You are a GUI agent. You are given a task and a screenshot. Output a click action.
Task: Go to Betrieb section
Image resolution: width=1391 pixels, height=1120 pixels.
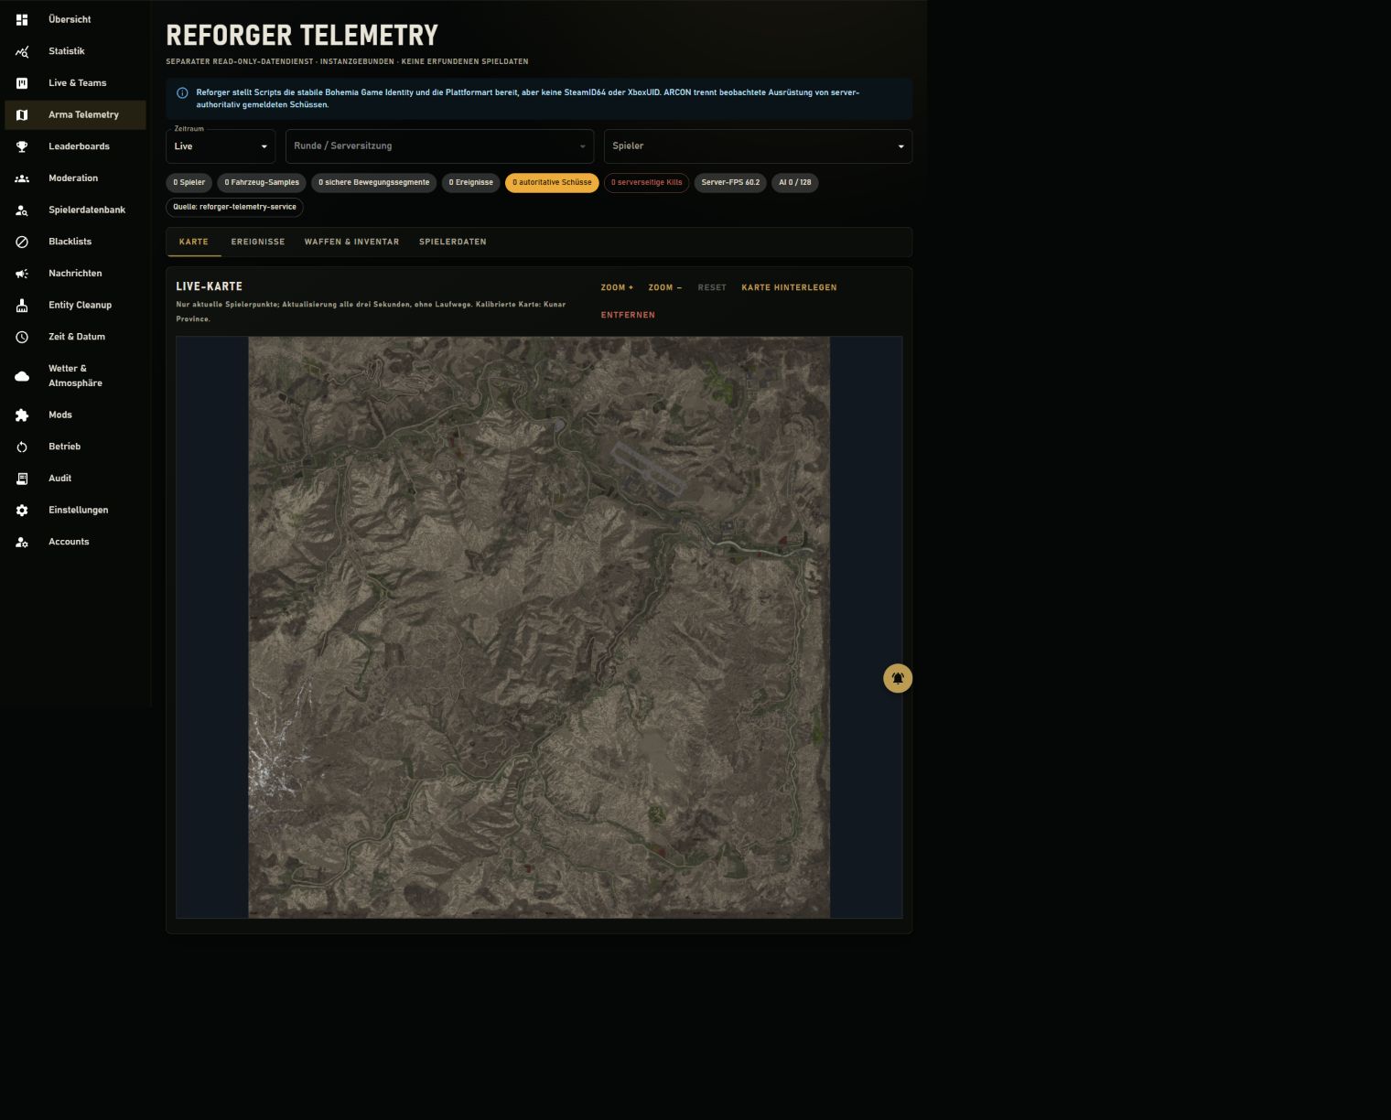point(75,447)
